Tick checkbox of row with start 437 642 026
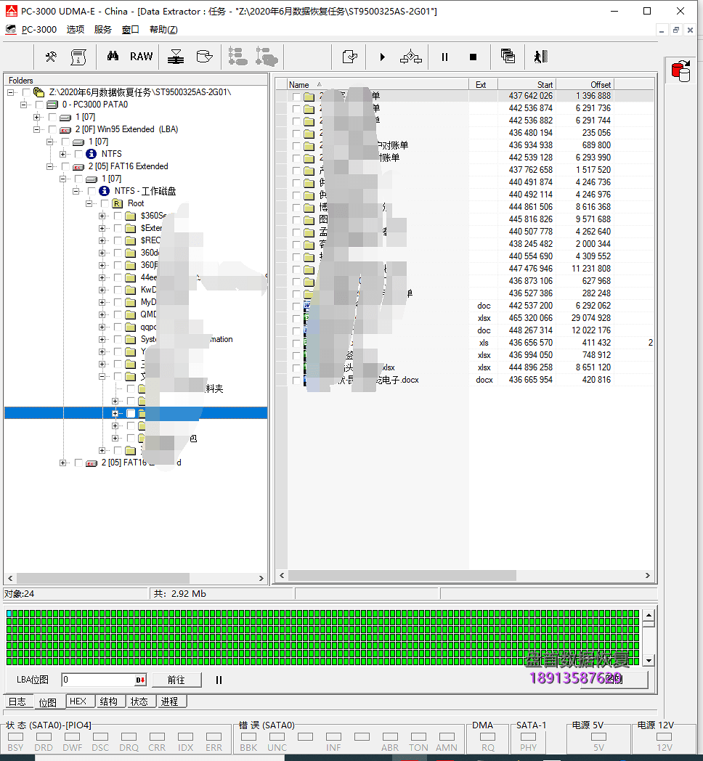Image resolution: width=703 pixels, height=761 pixels. click(x=296, y=96)
